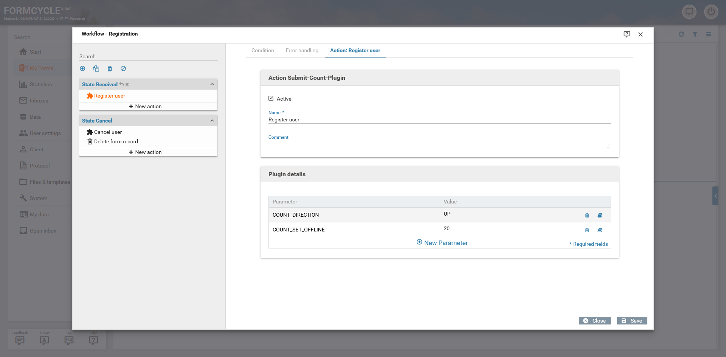Click the disable (crossed circle) icon in the workflow toolbar

click(x=123, y=68)
